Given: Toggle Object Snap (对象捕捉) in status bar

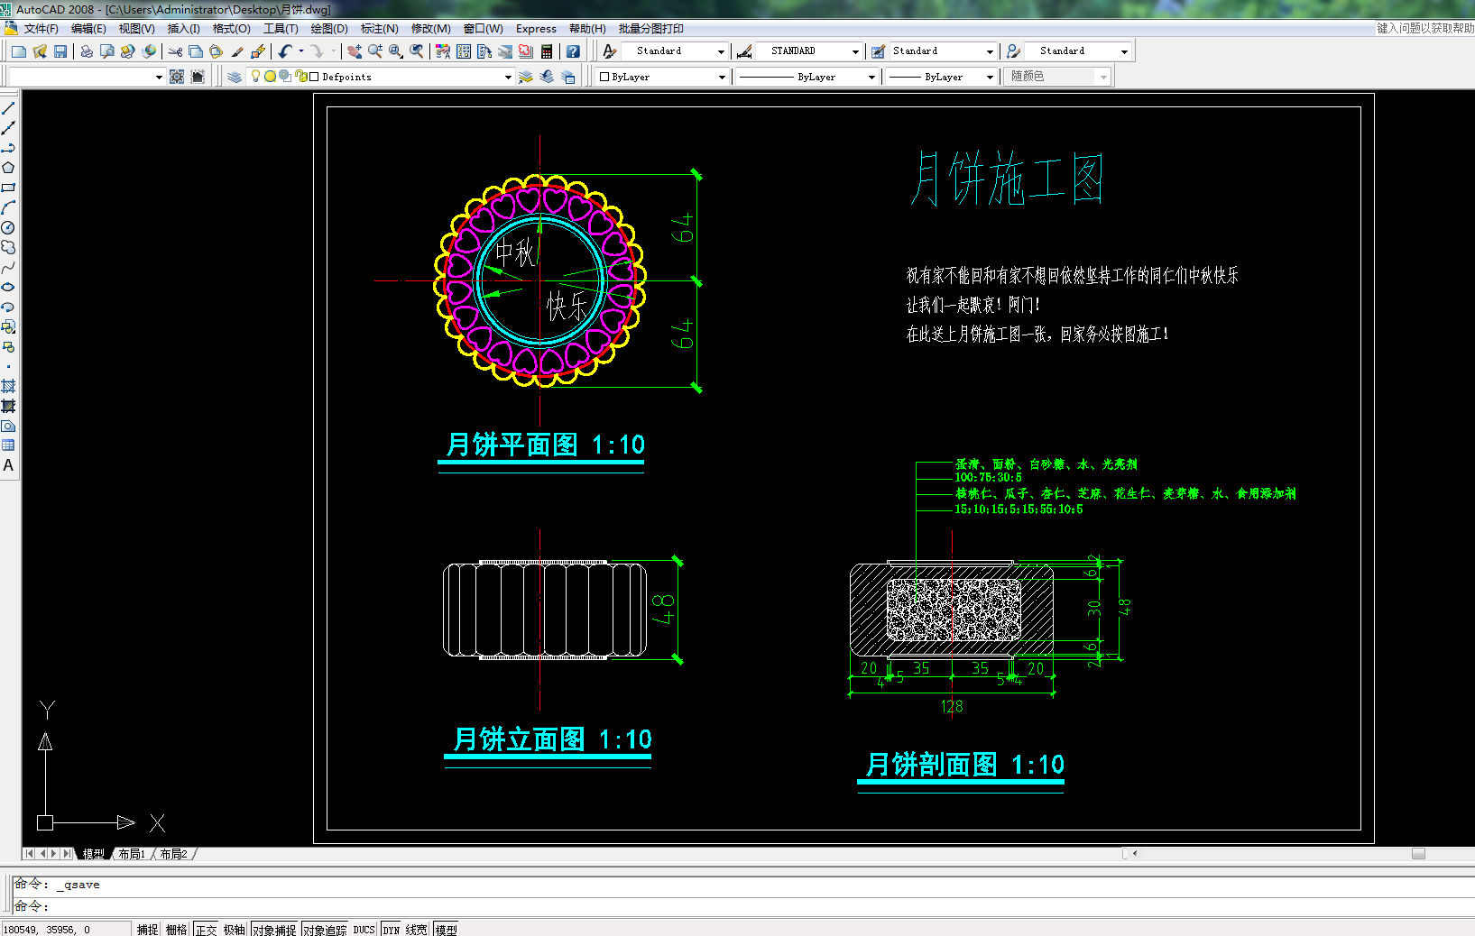Looking at the screenshot, I should pyautogui.click(x=274, y=930).
